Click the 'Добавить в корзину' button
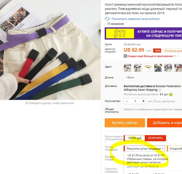 (x=165, y=123)
